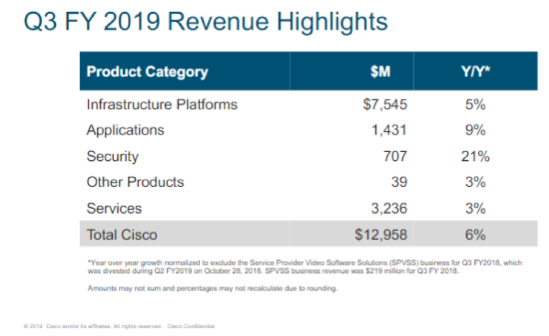Click the "$M" column header
Screen dimensions: 549x336
click(381, 72)
